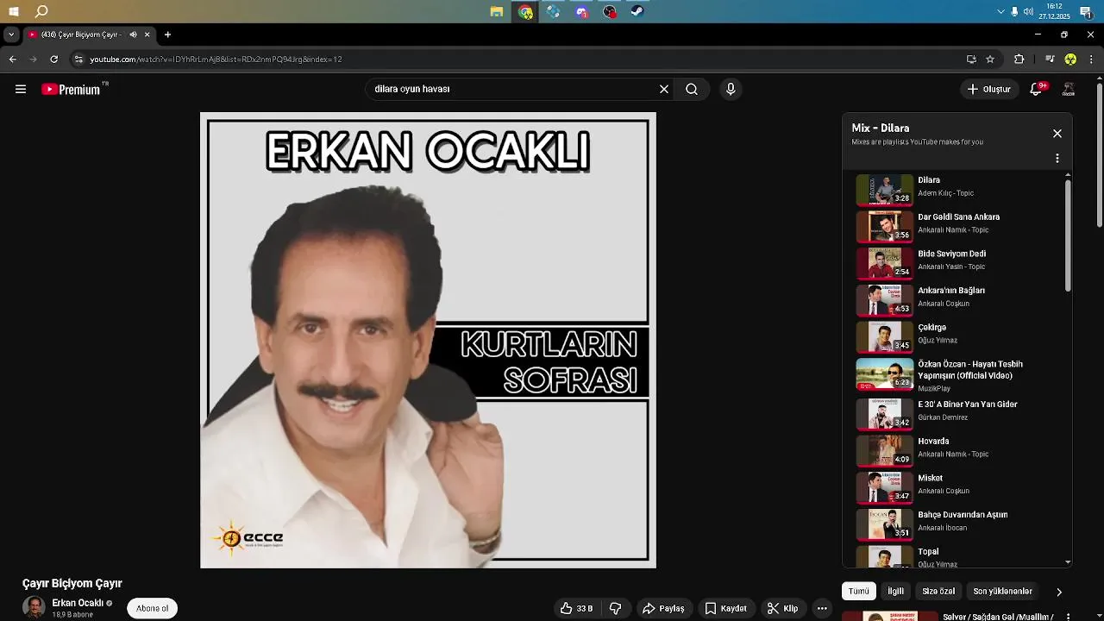Open the YouTube hamburger guide menu
This screenshot has width=1104, height=621.
pos(21,89)
